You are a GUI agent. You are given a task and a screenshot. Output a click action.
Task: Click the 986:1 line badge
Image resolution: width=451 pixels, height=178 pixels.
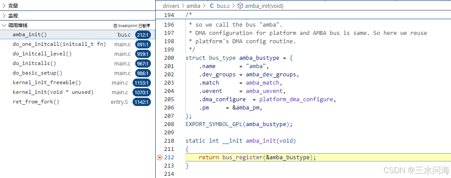[143, 73]
